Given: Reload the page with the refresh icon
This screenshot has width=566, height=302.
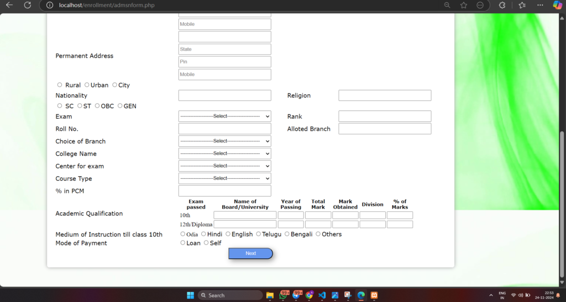Looking at the screenshot, I should coord(28,5).
